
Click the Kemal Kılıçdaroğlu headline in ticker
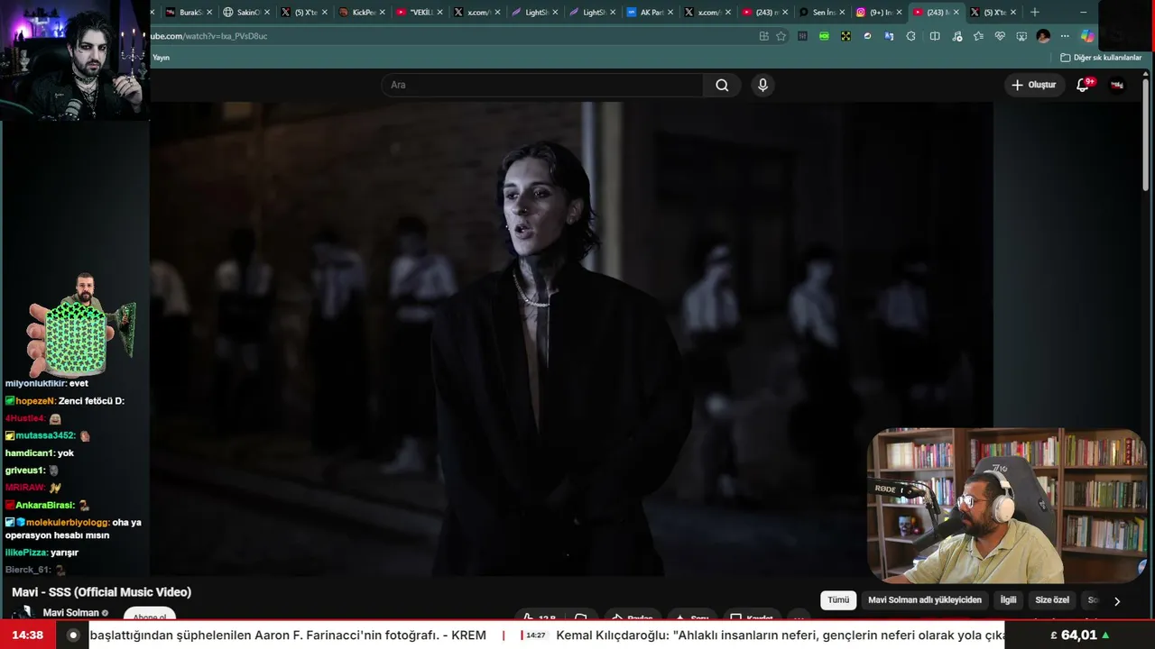(x=781, y=635)
